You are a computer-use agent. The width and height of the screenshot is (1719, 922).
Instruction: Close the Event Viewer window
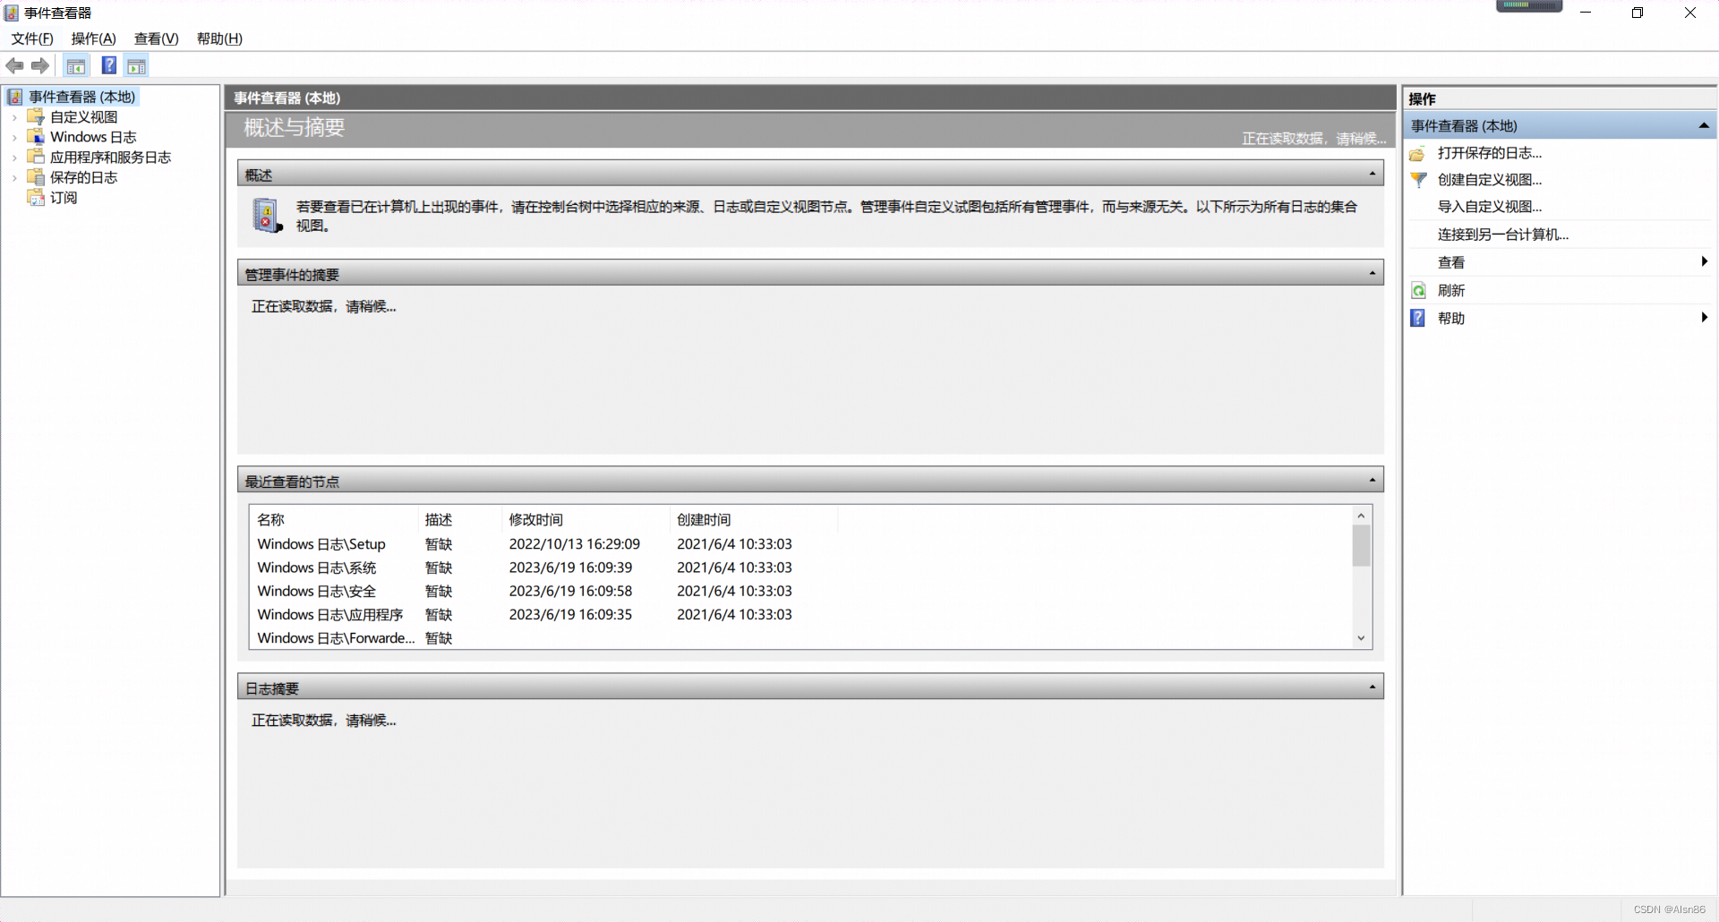(1690, 13)
